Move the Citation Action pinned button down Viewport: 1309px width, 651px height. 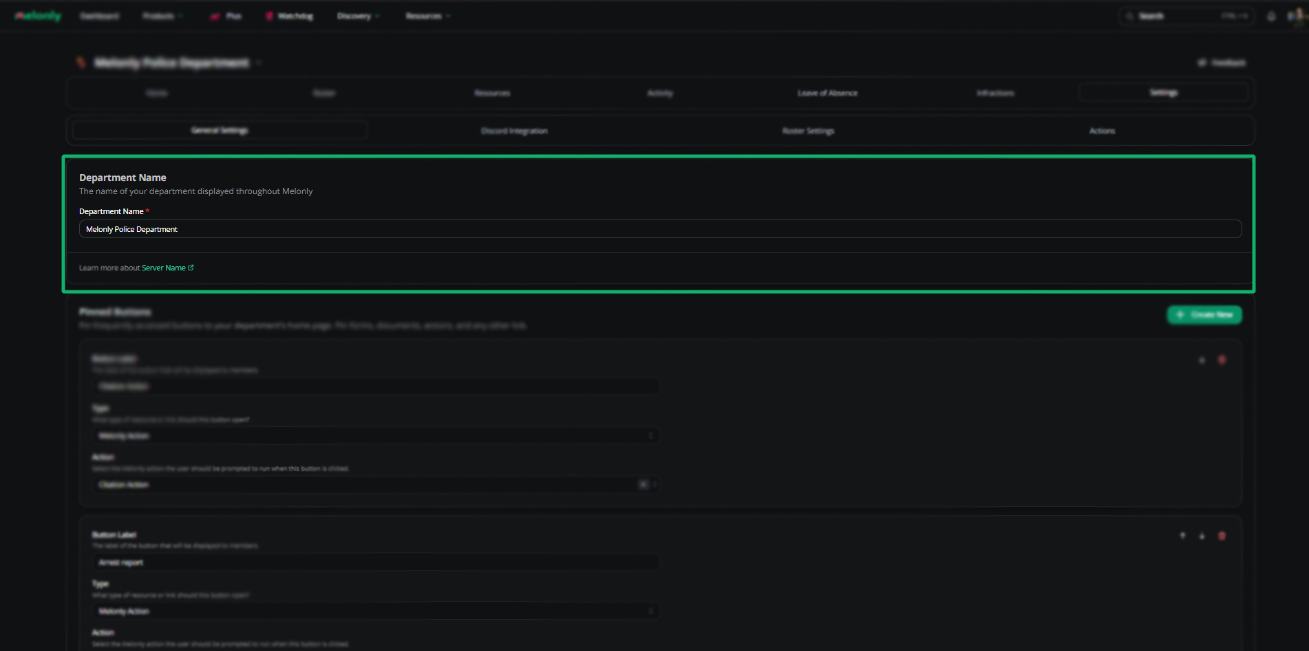click(1202, 360)
